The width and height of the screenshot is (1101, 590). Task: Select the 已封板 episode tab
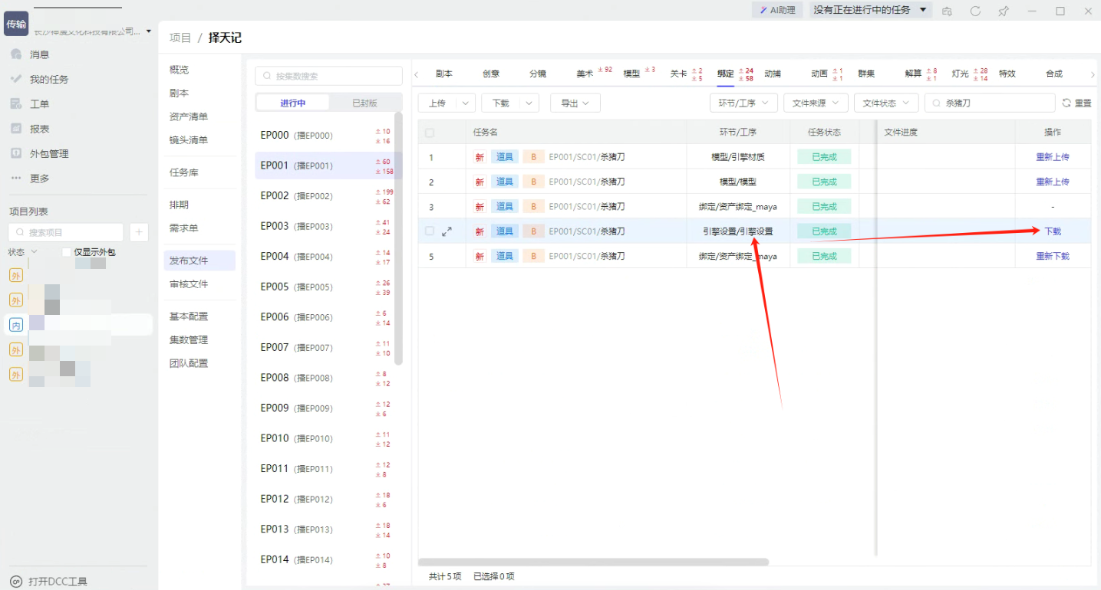coord(364,103)
